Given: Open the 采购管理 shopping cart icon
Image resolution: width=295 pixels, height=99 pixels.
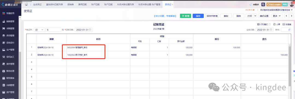Looking at the screenshot, I should pyautogui.click(x=3, y=29).
